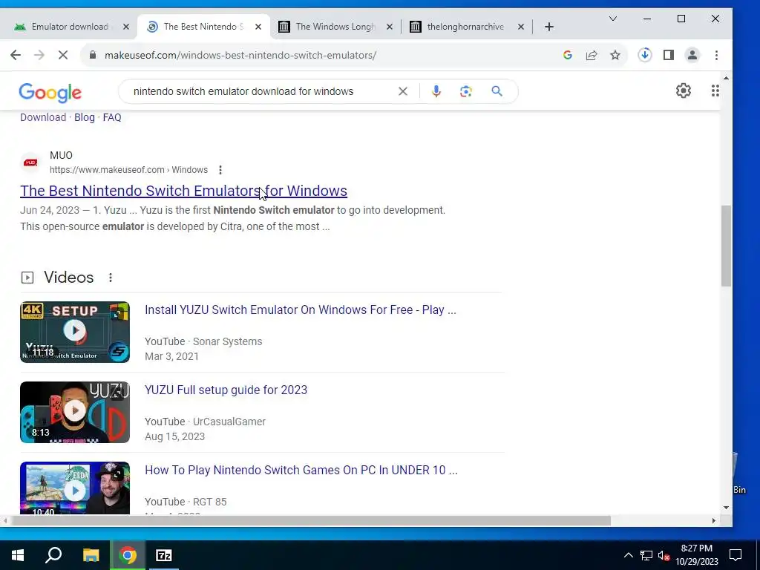Open more options for Videos section
The height and width of the screenshot is (570, 760).
111,278
